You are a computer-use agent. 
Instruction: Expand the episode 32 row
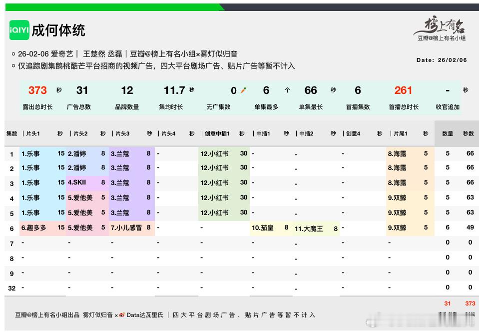(11, 288)
